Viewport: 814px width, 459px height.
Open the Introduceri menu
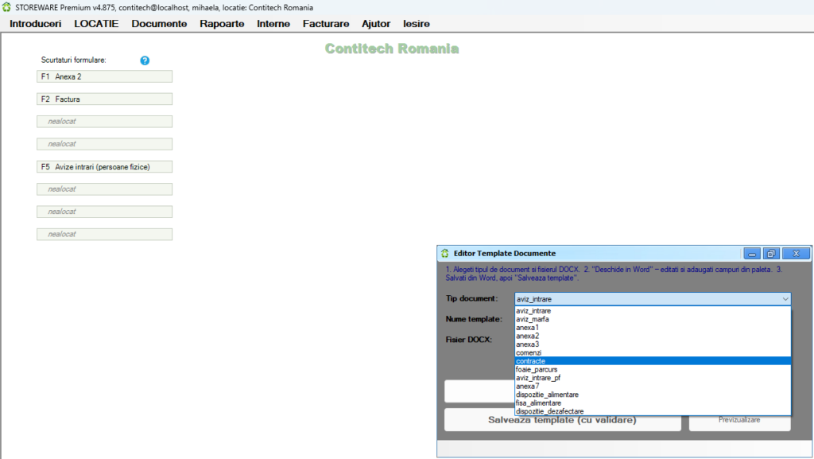pyautogui.click(x=35, y=24)
